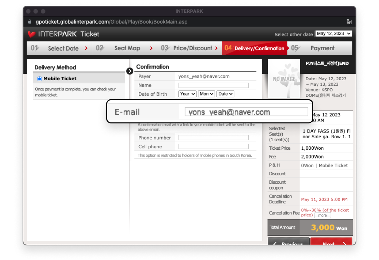Go to step 03 Price/Discount
379x260 pixels.
tap(189, 48)
